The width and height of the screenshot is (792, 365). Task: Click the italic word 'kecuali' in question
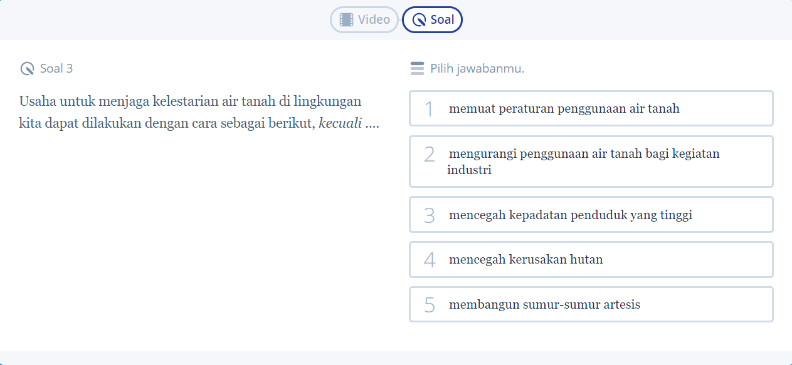340,123
